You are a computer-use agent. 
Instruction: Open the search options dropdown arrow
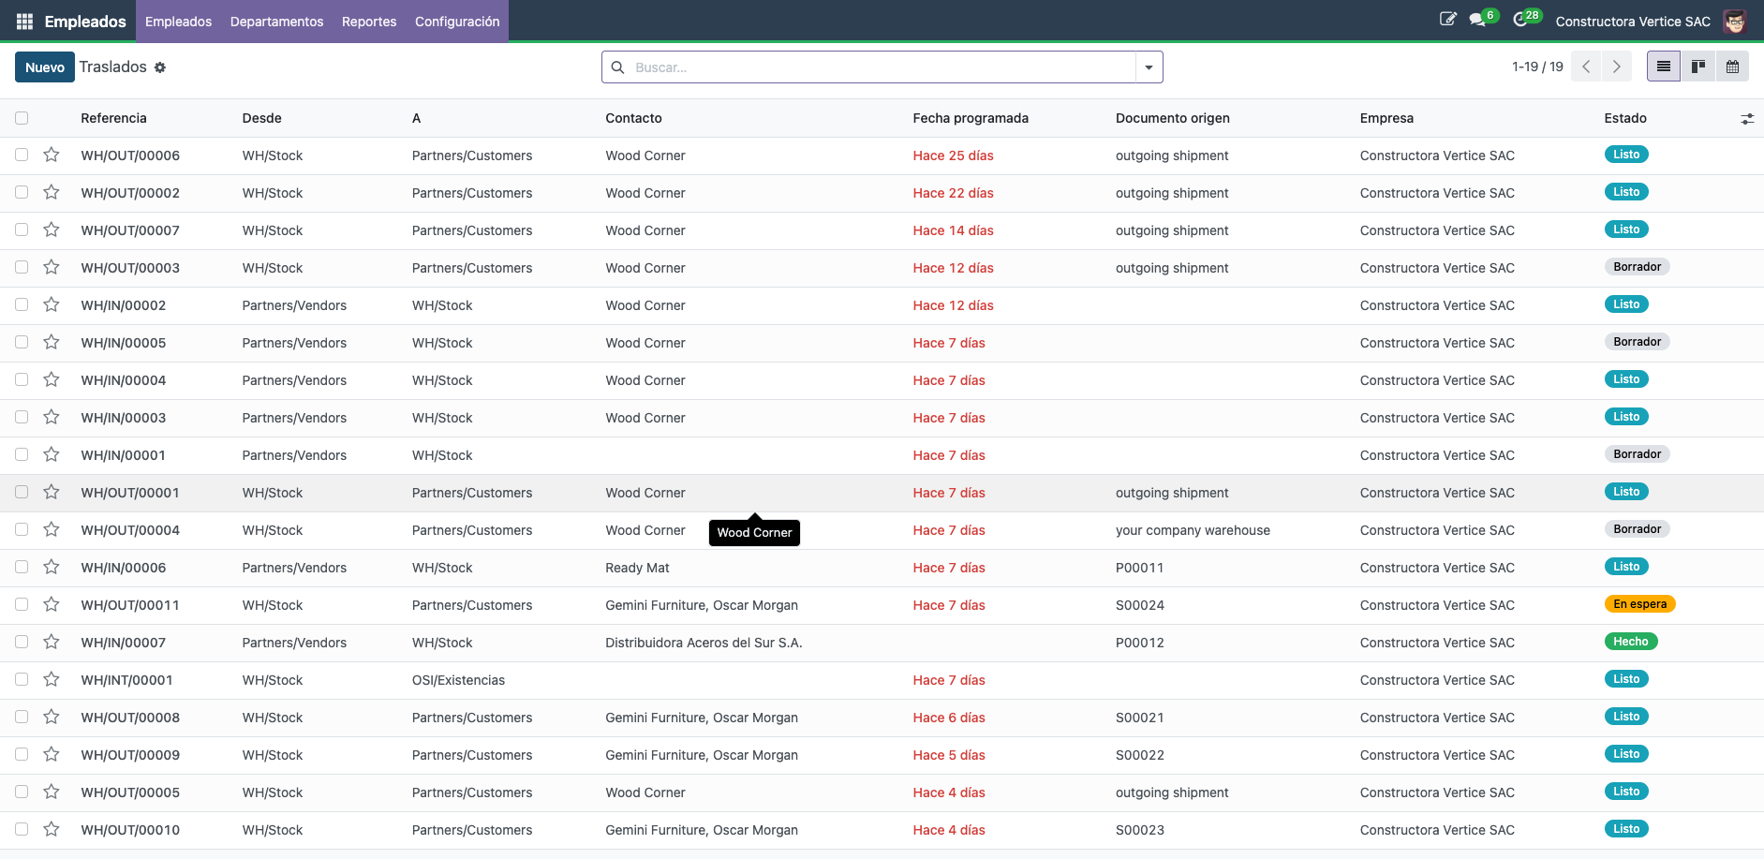pyautogui.click(x=1149, y=67)
